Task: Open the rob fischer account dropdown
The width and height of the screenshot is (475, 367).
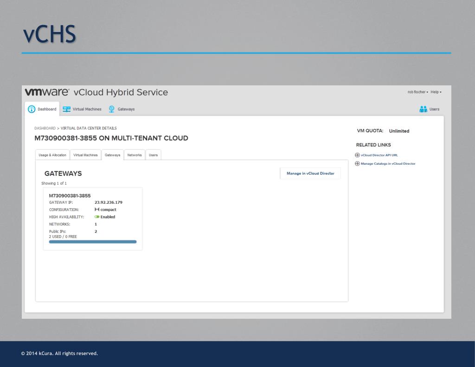Action: [x=418, y=92]
